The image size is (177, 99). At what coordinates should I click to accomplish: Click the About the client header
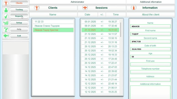[150, 15]
